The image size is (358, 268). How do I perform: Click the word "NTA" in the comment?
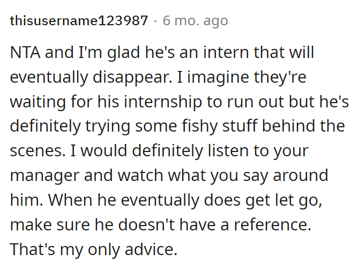[x=26, y=54]
